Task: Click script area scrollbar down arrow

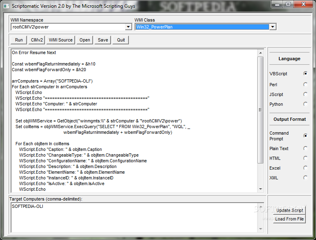Action: pos(261,189)
